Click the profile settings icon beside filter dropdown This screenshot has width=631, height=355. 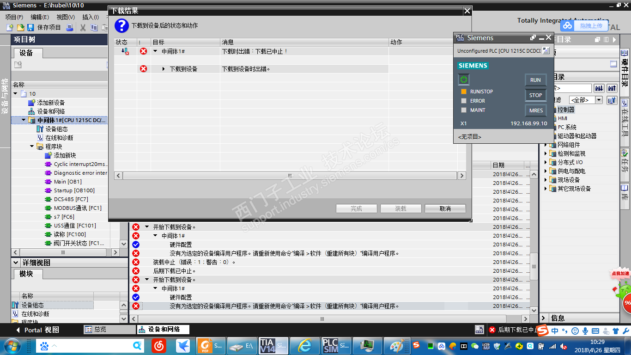coord(612,100)
